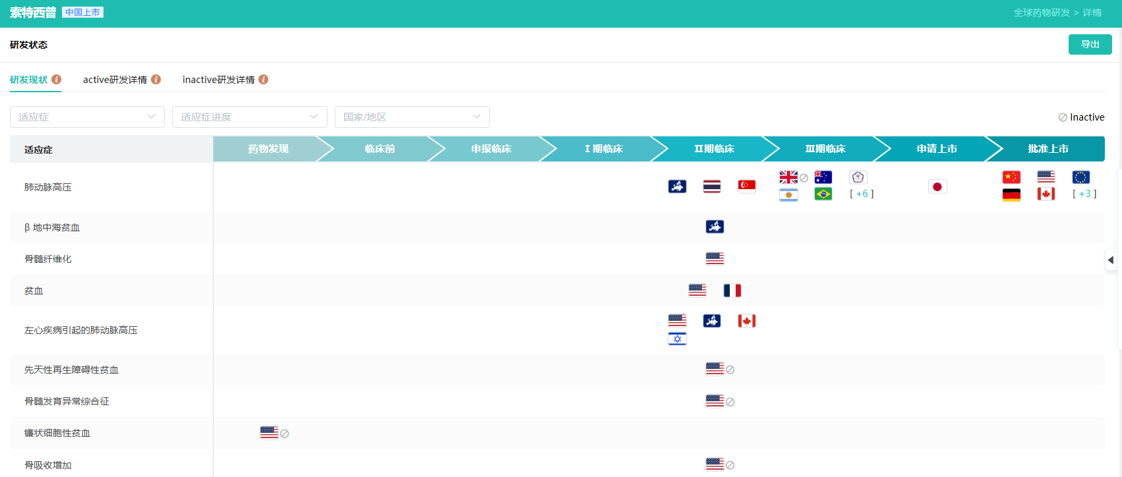Click the Thailand flag in 肺动脉高压 row
Screen dimensions: 1122x477
712,186
